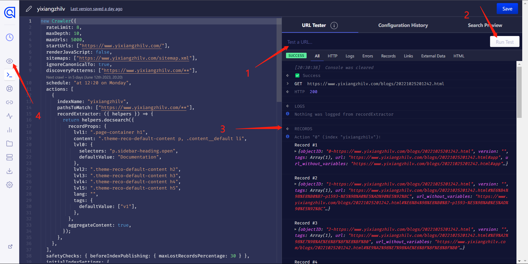Viewport: 528px width, 264px height.
Task: Open the link icon in sidebar
Action: coord(10,102)
